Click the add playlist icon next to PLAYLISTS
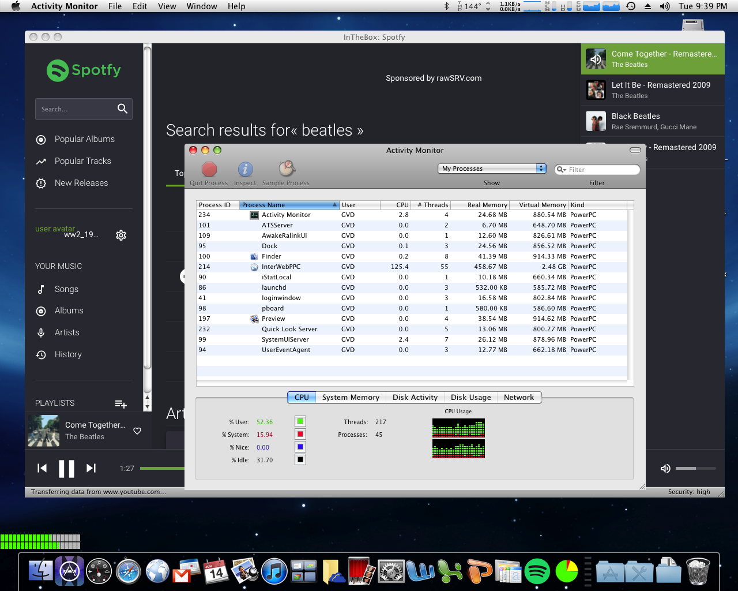The image size is (738, 591). (x=121, y=403)
